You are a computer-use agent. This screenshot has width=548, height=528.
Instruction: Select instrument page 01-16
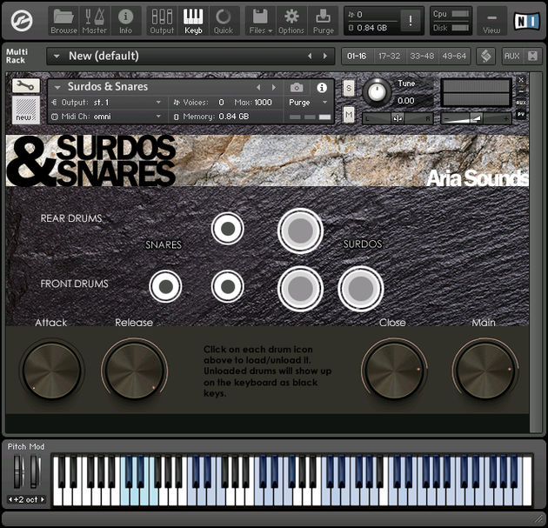point(357,56)
